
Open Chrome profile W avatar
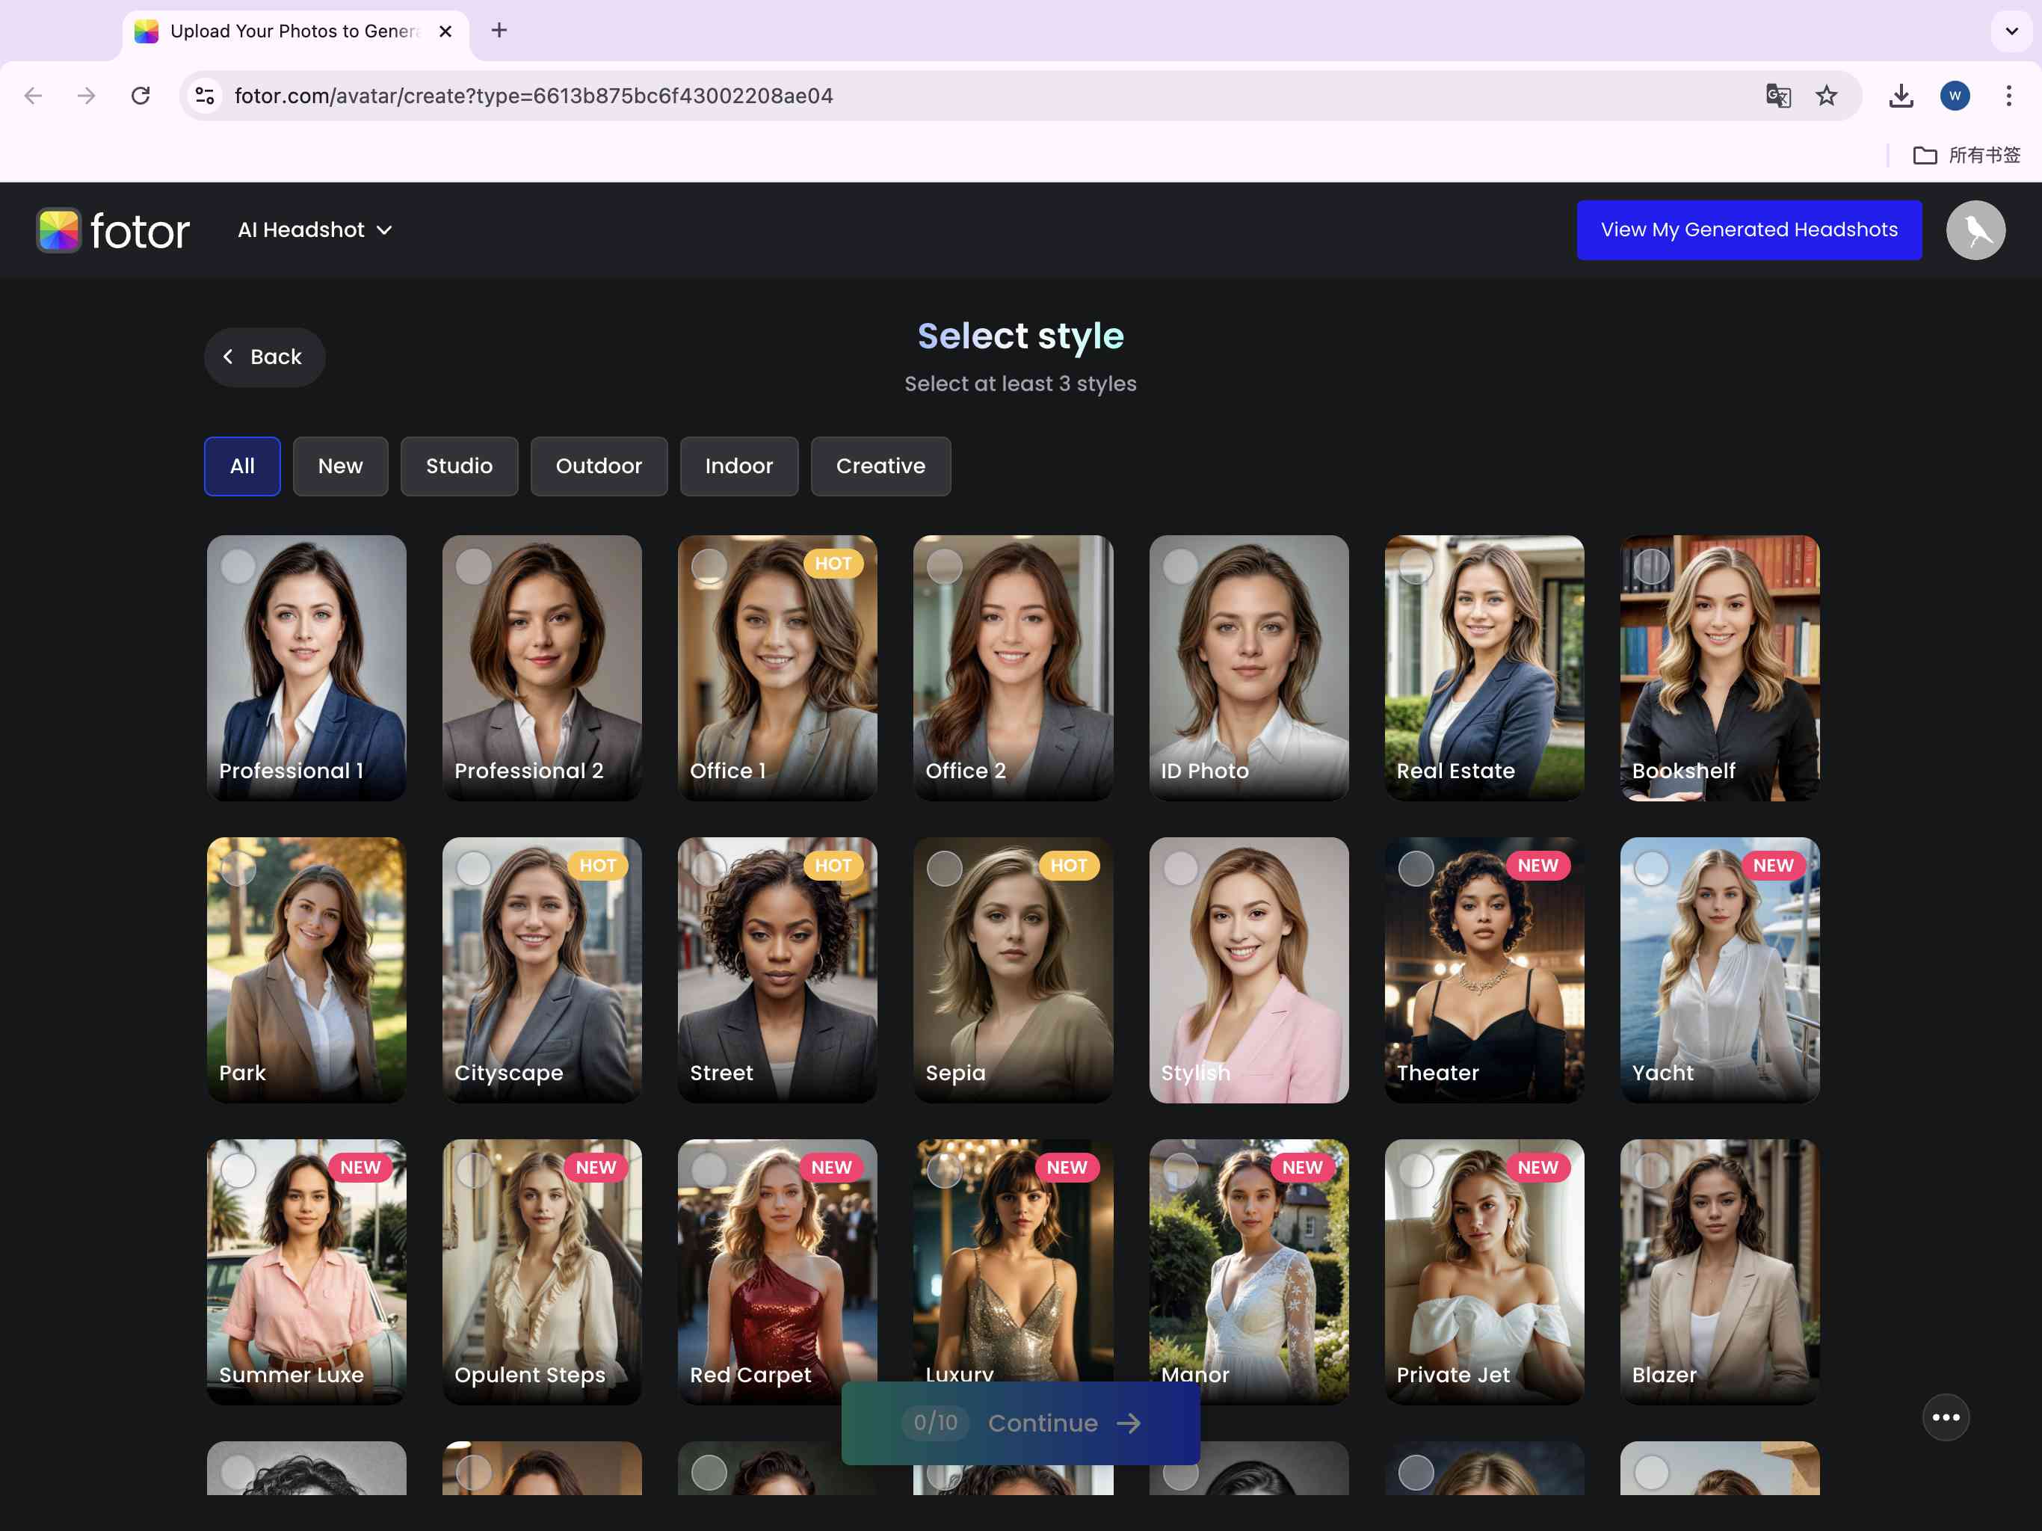click(x=1955, y=96)
